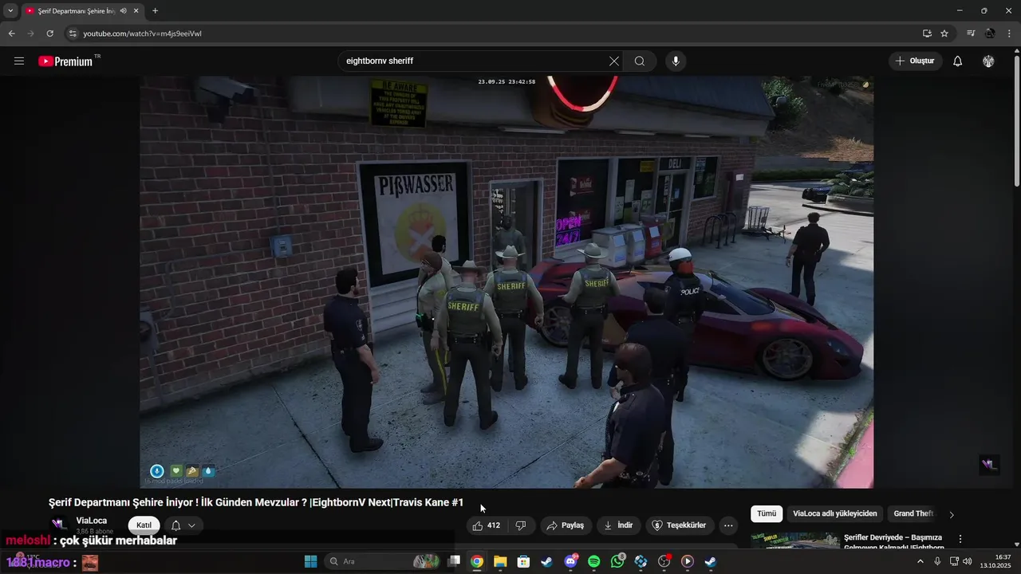The image size is (1021, 574).
Task: Open the YouTube guide hamburger menu
Action: coord(19,61)
